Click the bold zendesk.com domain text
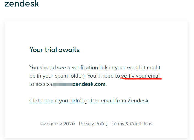Screen dimensions: 194x140 (x=89, y=84)
